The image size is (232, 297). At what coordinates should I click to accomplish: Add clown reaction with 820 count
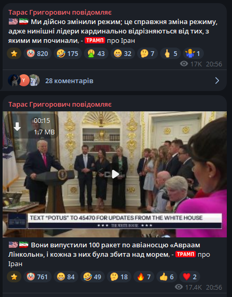pos(38,54)
